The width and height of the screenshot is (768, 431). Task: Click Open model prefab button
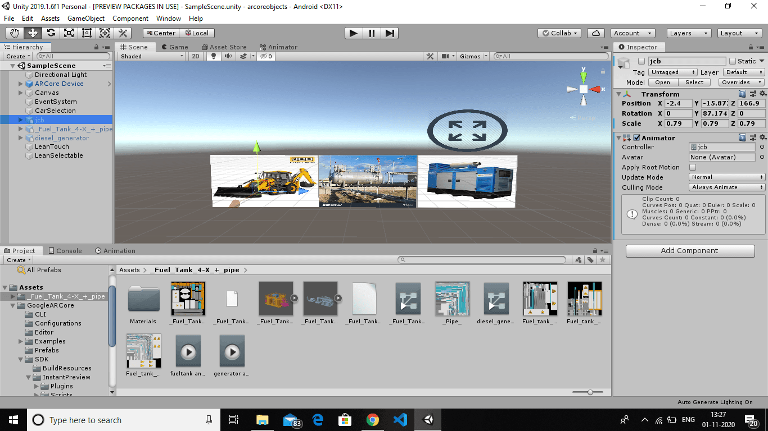tap(663, 82)
